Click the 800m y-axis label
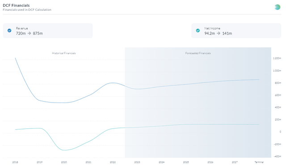 tap(278, 83)
